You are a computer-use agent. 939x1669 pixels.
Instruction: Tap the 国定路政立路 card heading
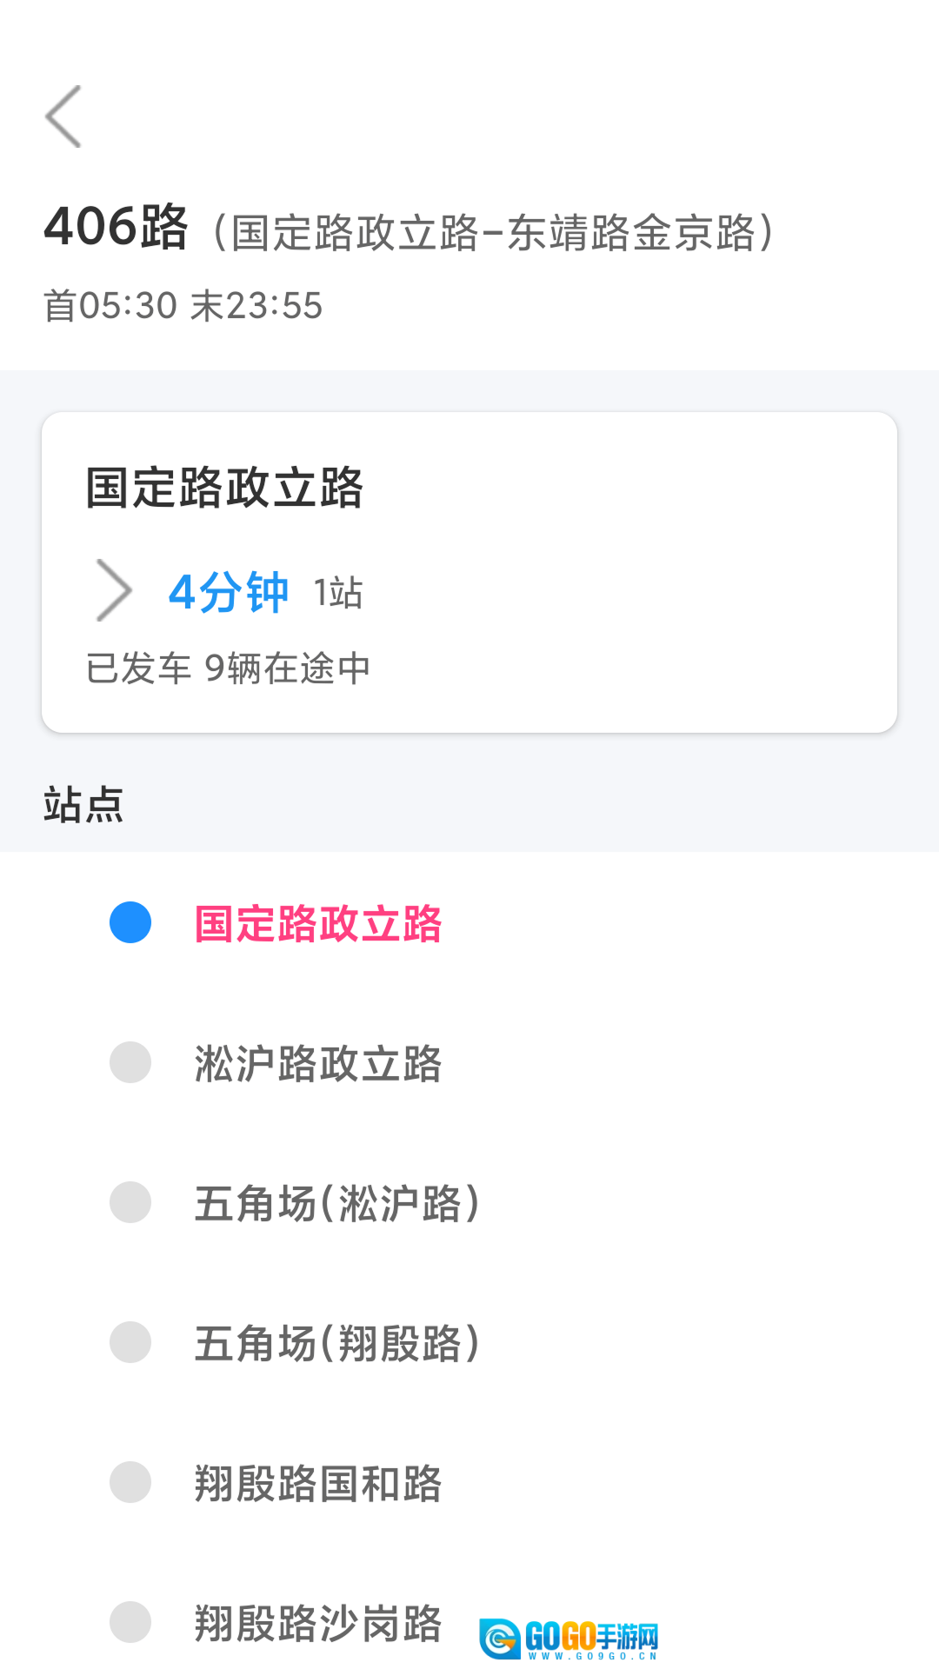224,487
